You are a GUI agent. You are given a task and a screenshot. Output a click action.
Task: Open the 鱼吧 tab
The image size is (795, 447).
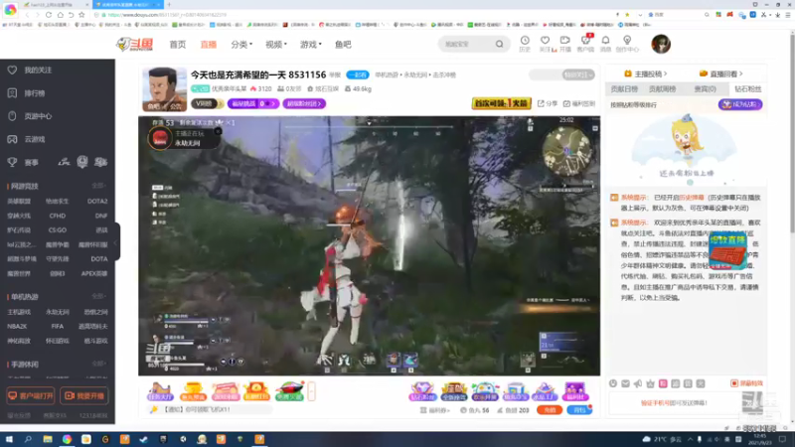pos(343,45)
